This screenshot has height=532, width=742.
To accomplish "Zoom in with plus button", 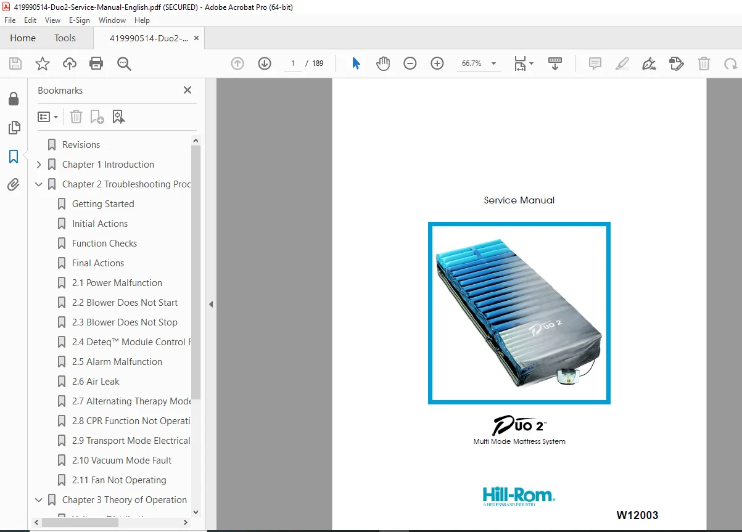I will 437,63.
